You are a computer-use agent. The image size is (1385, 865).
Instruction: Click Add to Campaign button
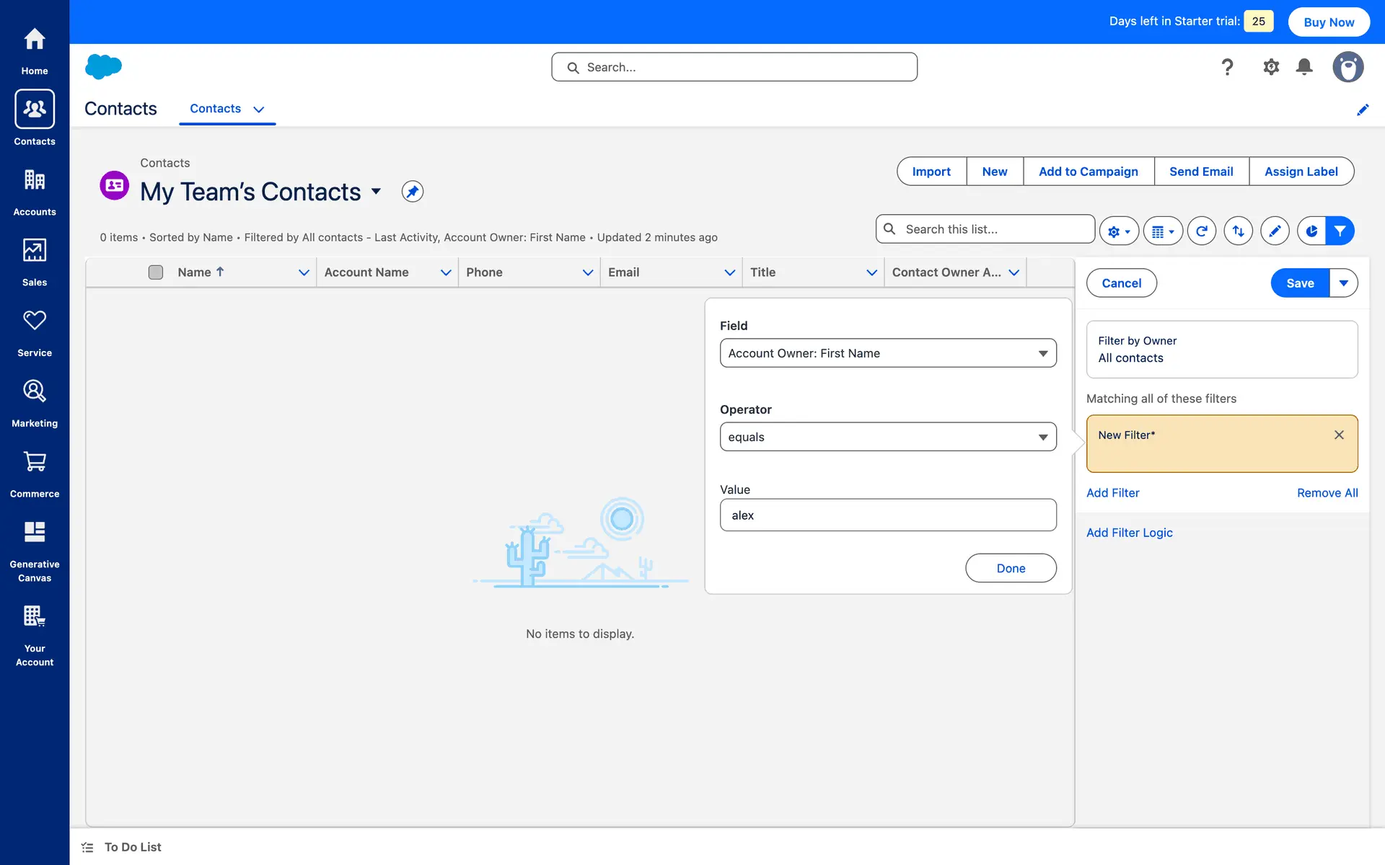pos(1088,172)
